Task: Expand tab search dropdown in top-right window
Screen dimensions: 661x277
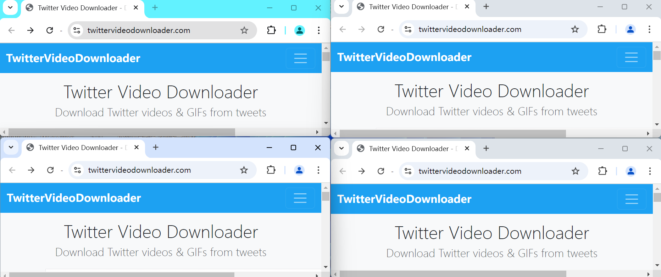Action: tap(341, 6)
